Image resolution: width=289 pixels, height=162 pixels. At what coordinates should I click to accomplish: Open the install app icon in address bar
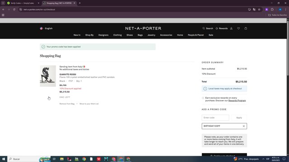[x=249, y=9]
